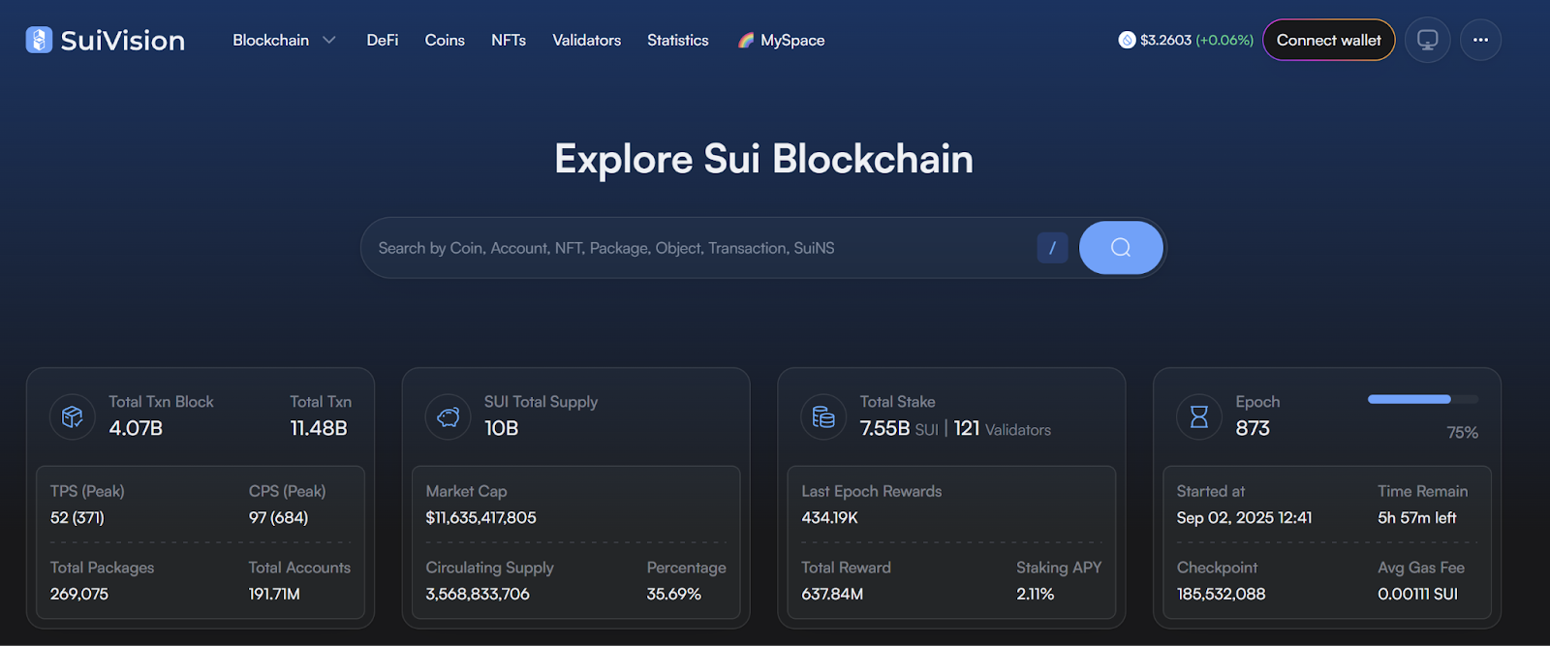Click the 7.55B SUI total stake
Screen dimensions: 1550x646
tap(899, 428)
